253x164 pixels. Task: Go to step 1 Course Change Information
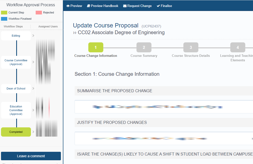pos(96,47)
